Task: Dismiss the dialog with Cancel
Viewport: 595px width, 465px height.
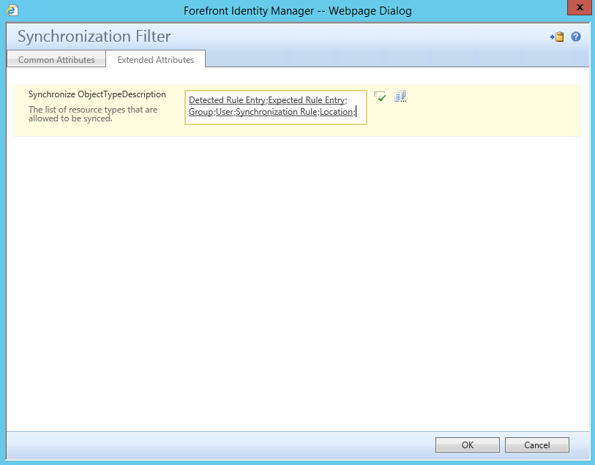Action: click(537, 445)
